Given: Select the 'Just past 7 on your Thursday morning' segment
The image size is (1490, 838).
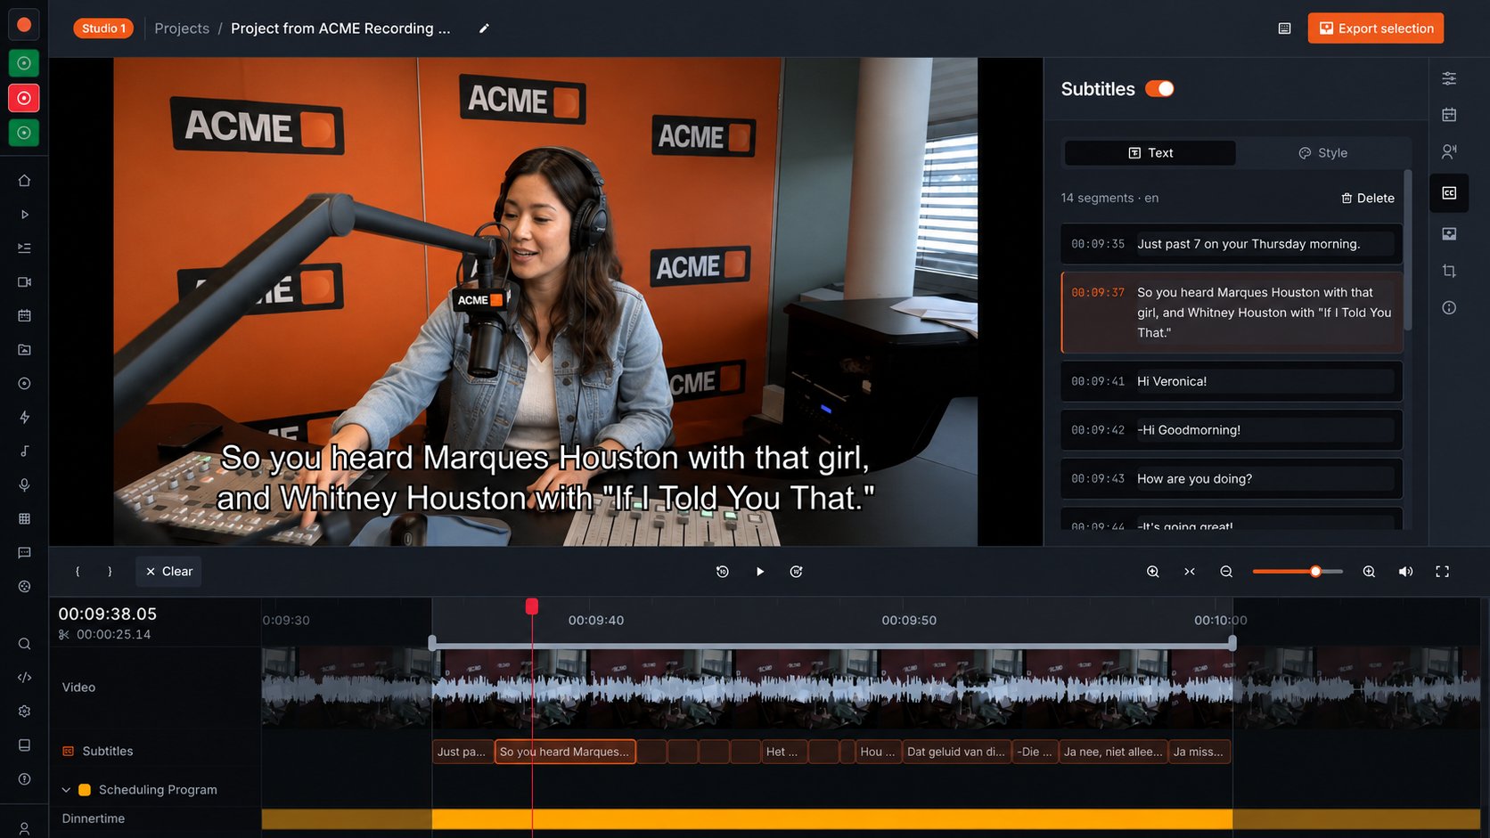Looking at the screenshot, I should pyautogui.click(x=1232, y=244).
